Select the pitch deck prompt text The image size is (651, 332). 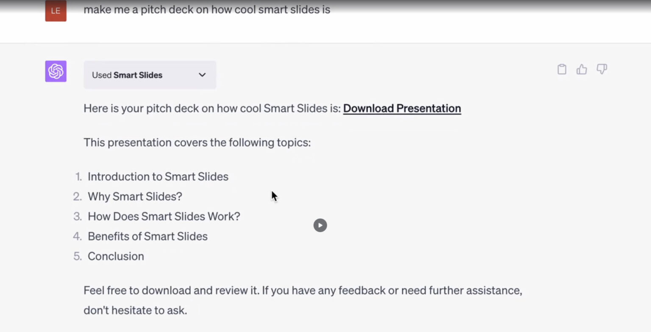pos(207,9)
